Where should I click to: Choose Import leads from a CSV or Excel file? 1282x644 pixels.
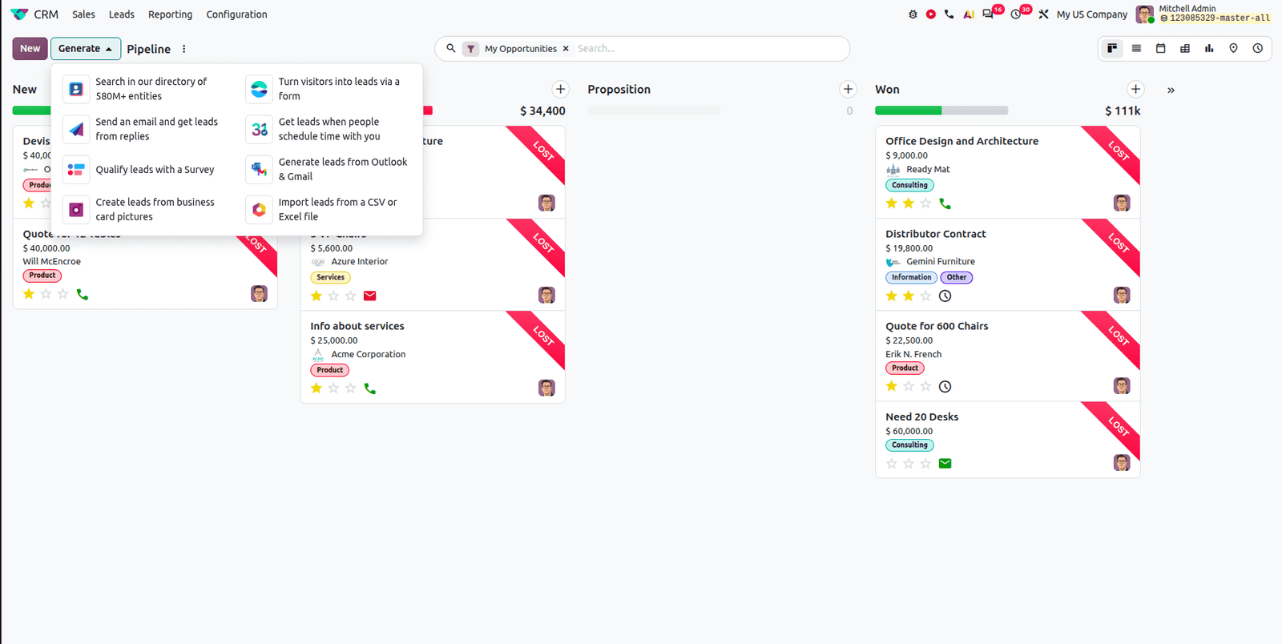pos(329,210)
